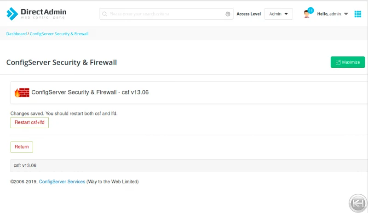Image resolution: width=368 pixels, height=213 pixels.
Task: Go to Dashboard breadcrumb link
Action: click(17, 34)
